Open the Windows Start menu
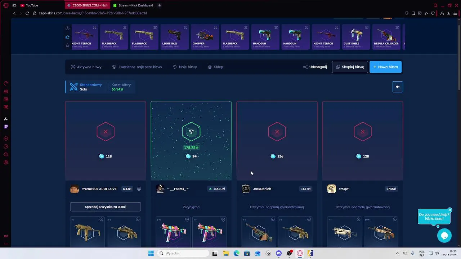Viewport: 461px width, 259px height. coord(151,253)
